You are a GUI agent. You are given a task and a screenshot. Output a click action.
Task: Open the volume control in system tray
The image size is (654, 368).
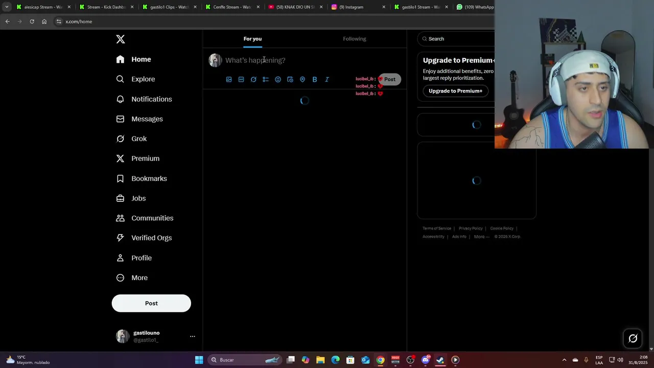[621, 360]
